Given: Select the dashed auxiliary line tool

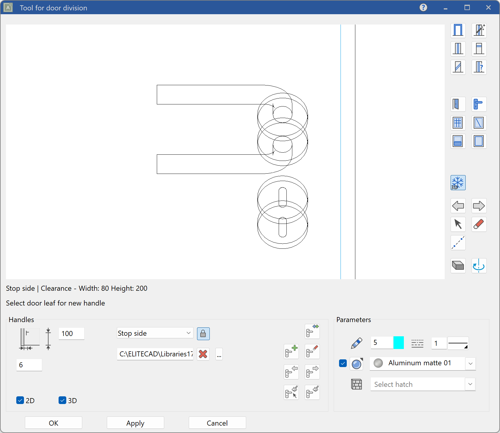Looking at the screenshot, I should pos(458,243).
